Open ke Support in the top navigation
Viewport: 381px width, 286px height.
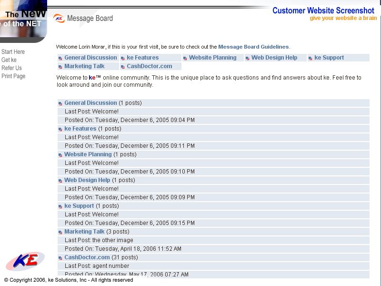click(x=329, y=58)
